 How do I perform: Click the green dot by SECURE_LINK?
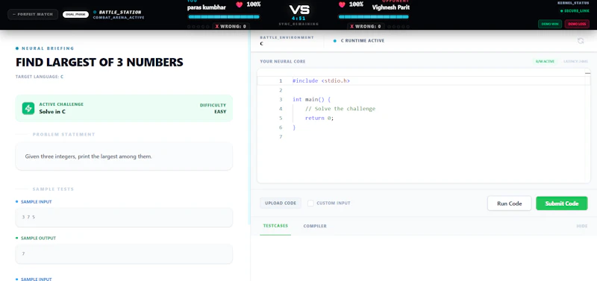click(562, 11)
